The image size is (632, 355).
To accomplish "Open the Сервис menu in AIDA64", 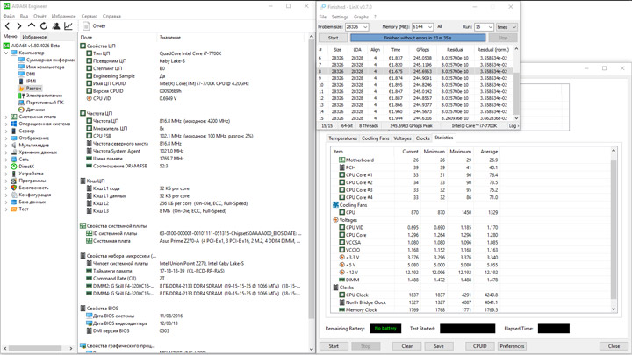I will coord(90,16).
